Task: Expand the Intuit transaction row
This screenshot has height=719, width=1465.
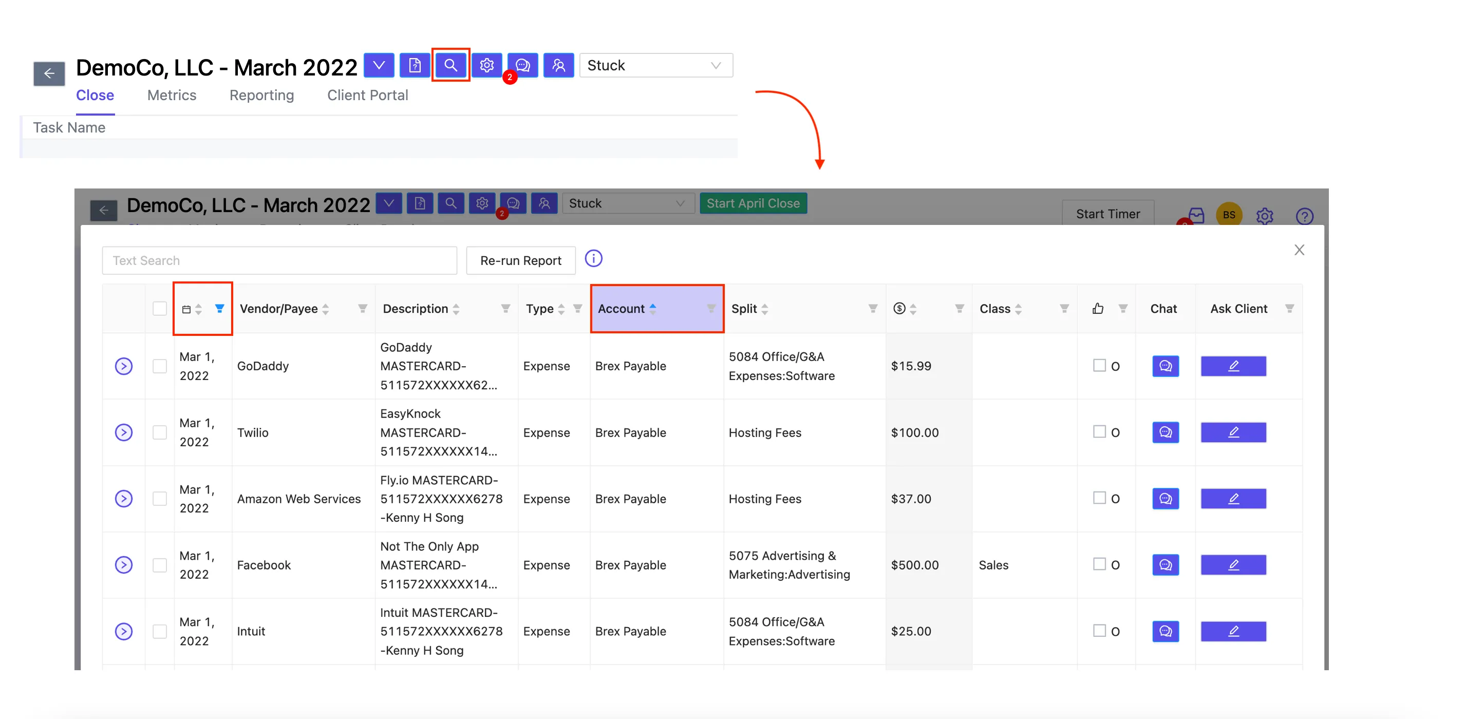Action: click(123, 632)
